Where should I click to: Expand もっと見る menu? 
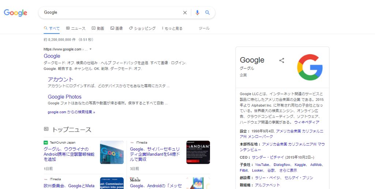[x=172, y=28]
